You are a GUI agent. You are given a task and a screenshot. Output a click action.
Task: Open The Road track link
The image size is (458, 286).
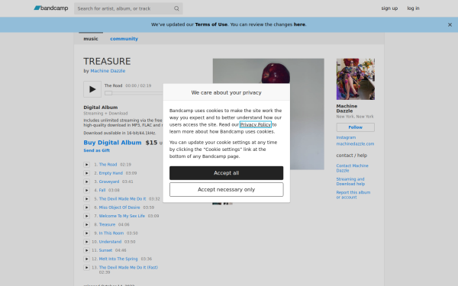pos(108,165)
